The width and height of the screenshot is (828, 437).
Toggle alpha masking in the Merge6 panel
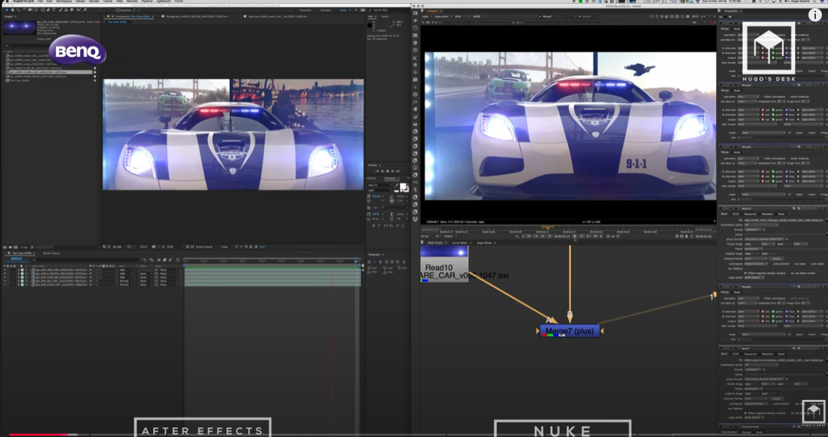(x=787, y=97)
